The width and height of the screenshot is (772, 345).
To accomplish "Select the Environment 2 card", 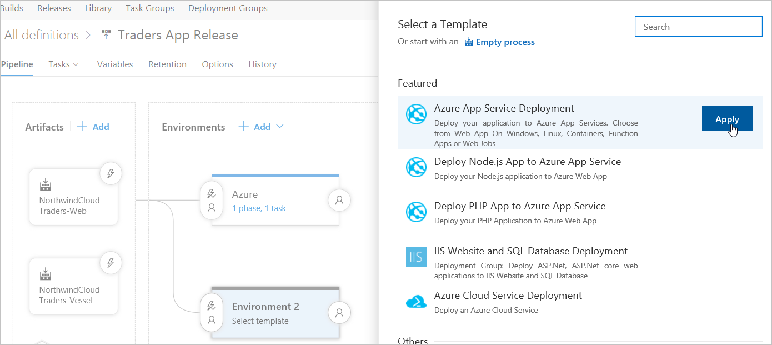I will pos(275,313).
